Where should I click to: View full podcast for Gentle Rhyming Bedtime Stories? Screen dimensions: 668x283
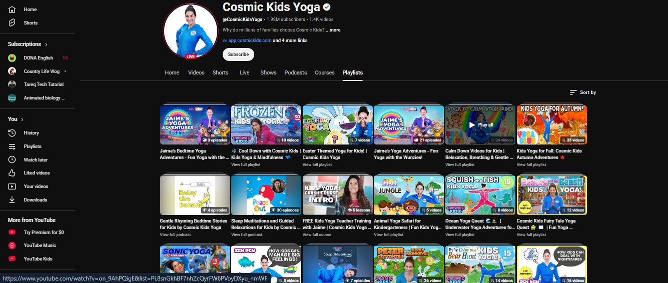pos(175,234)
